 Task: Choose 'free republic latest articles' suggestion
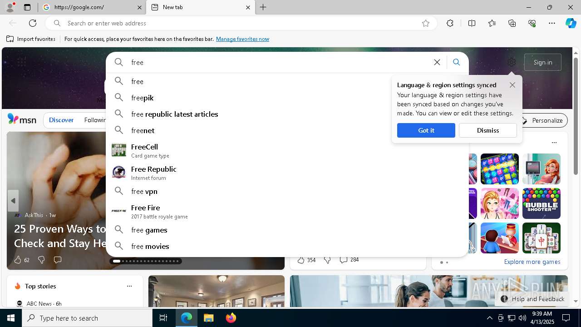(287, 114)
